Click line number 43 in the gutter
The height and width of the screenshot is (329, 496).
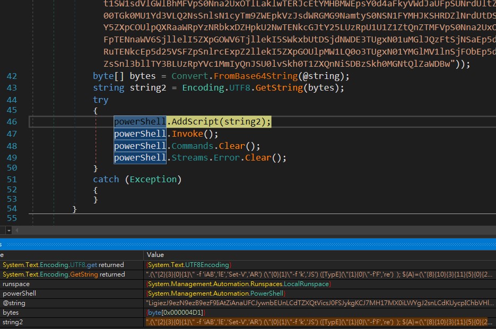tap(12, 88)
